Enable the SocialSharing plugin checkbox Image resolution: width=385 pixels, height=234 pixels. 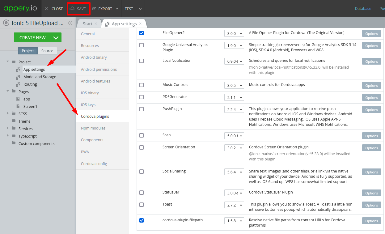tap(142, 172)
